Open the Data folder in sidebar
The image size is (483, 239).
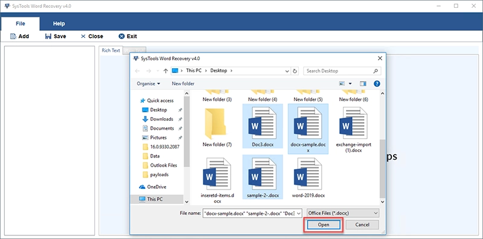[152, 156]
